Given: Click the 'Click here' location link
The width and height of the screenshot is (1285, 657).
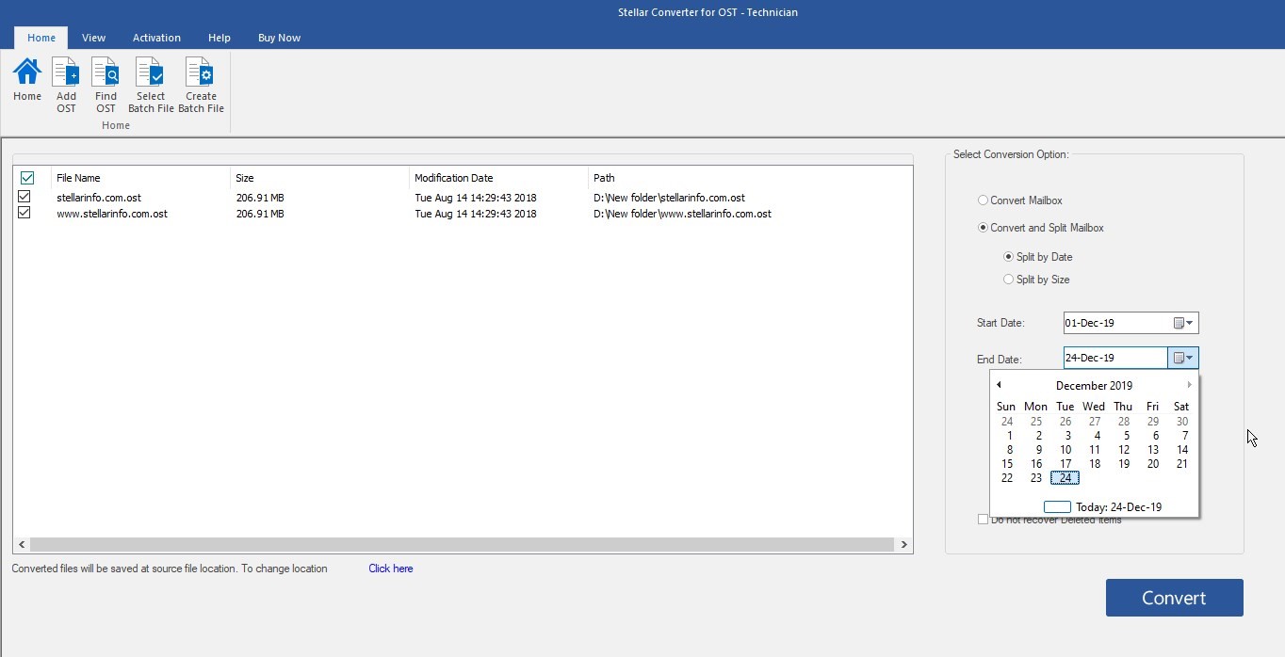Looking at the screenshot, I should pos(390,569).
